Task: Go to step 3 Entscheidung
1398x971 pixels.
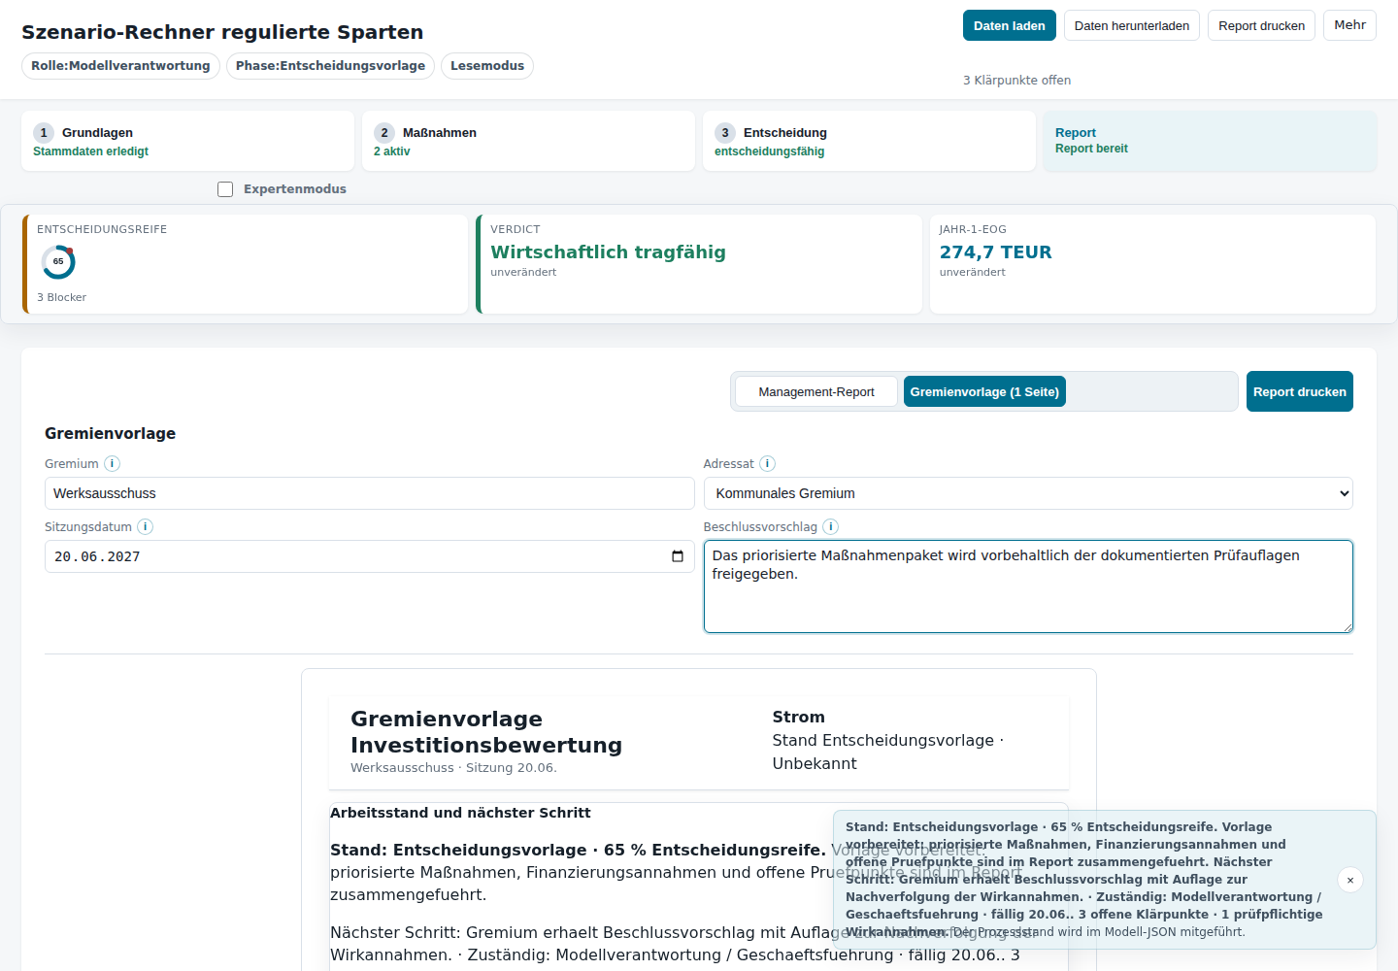Action: pyautogui.click(x=869, y=141)
